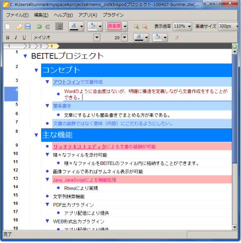Open a file with the folder icon

pos(19,27)
